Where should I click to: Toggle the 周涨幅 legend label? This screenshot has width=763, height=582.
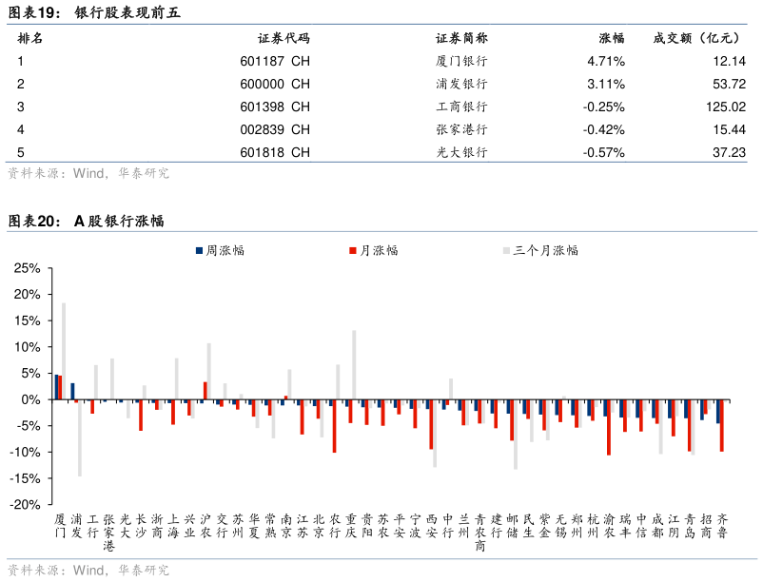point(225,250)
